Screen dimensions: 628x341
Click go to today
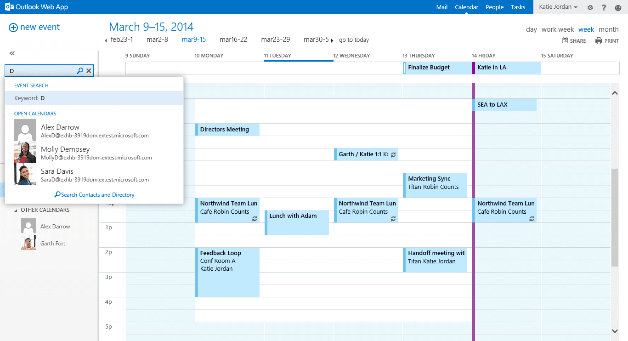[354, 40]
